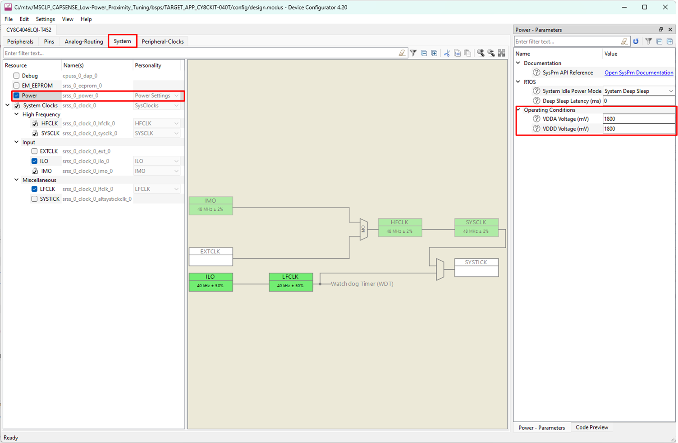The height and width of the screenshot is (443, 678).
Task: Open SysPm Documentation link
Action: tap(639, 72)
